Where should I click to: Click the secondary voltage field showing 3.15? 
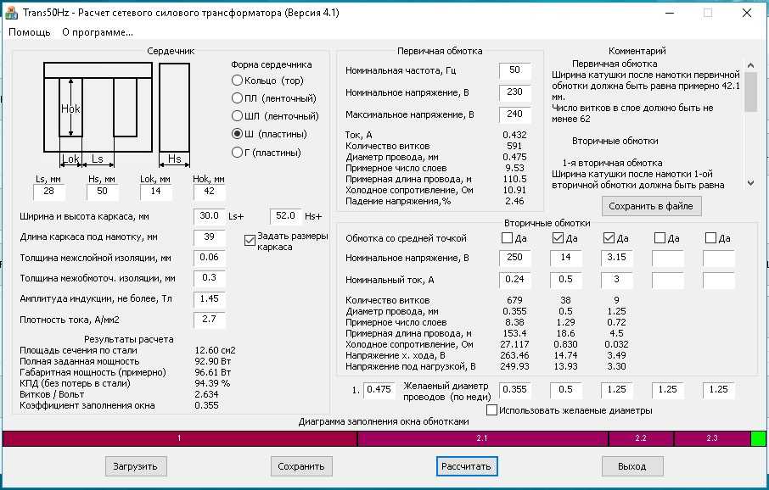point(616,258)
